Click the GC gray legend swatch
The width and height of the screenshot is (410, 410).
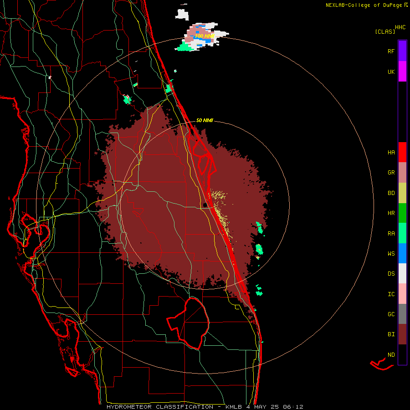click(402, 314)
